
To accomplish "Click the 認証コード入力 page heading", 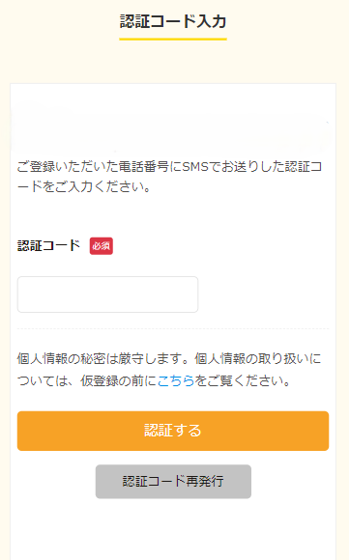I will click(173, 21).
